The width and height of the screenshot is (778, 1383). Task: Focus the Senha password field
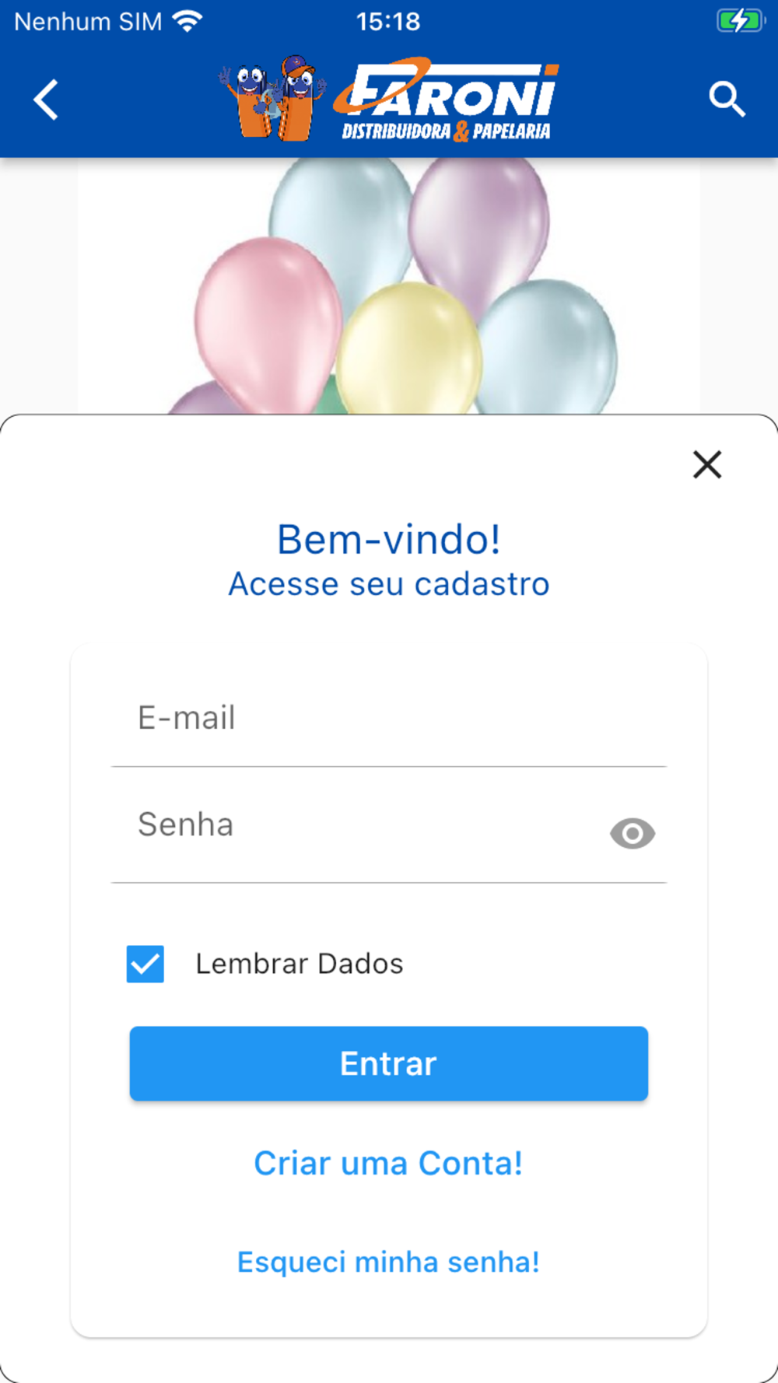(x=358, y=826)
